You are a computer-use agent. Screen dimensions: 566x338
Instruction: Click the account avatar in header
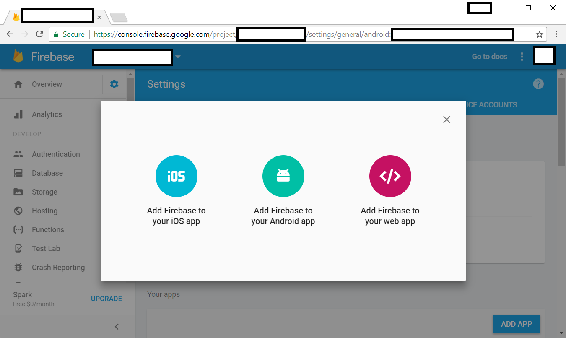544,56
